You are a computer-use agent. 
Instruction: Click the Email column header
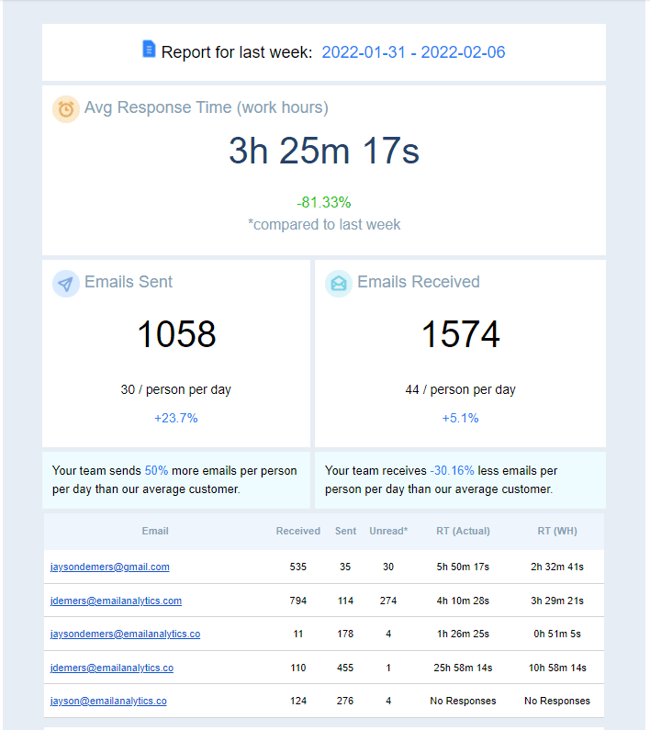155,531
